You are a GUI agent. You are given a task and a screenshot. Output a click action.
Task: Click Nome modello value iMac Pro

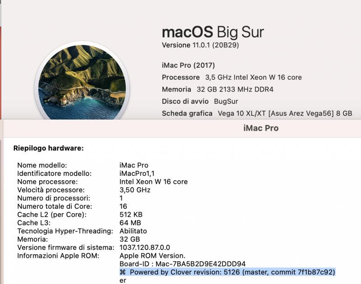pos(134,165)
